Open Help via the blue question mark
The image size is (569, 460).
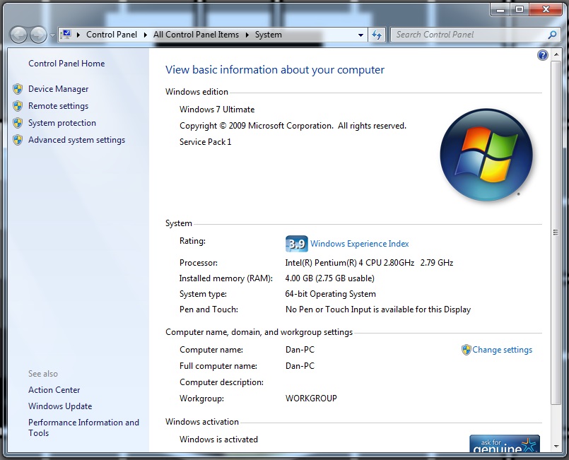[543, 55]
